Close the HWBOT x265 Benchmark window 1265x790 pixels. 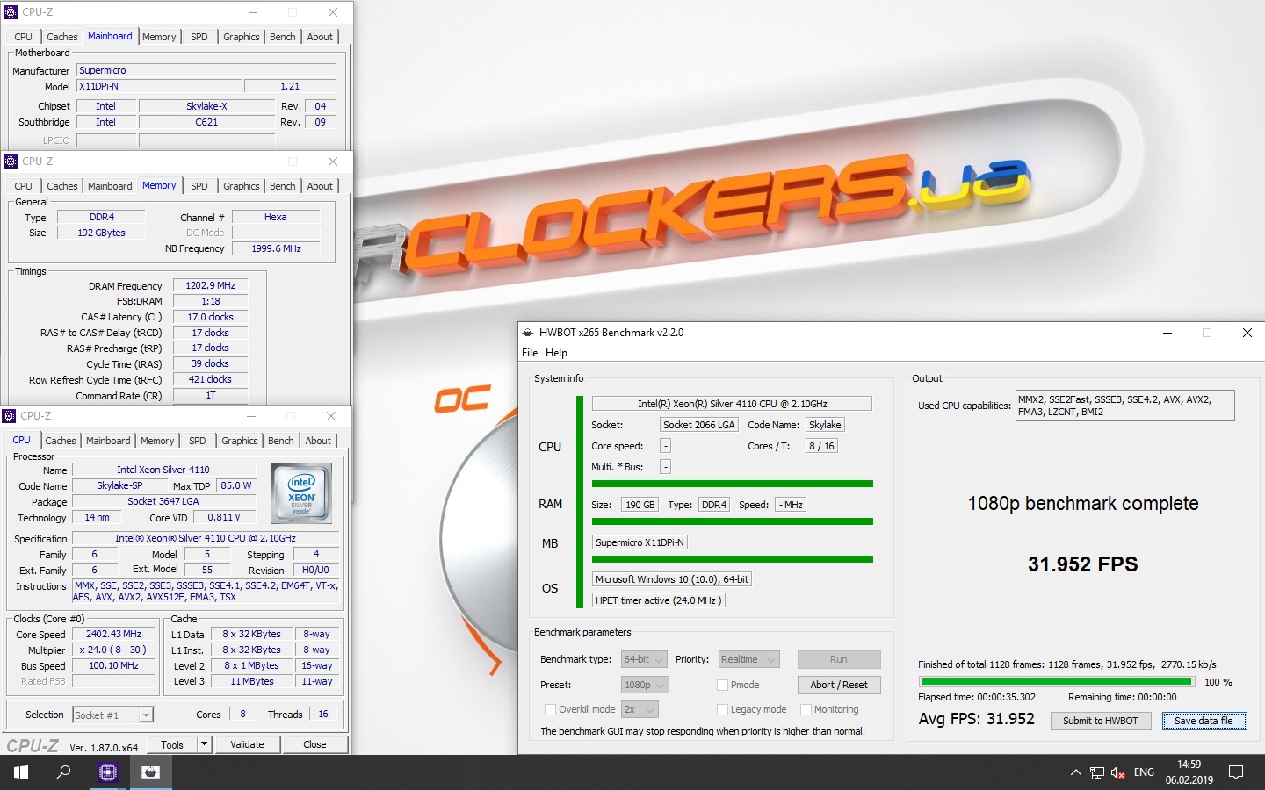click(1247, 333)
